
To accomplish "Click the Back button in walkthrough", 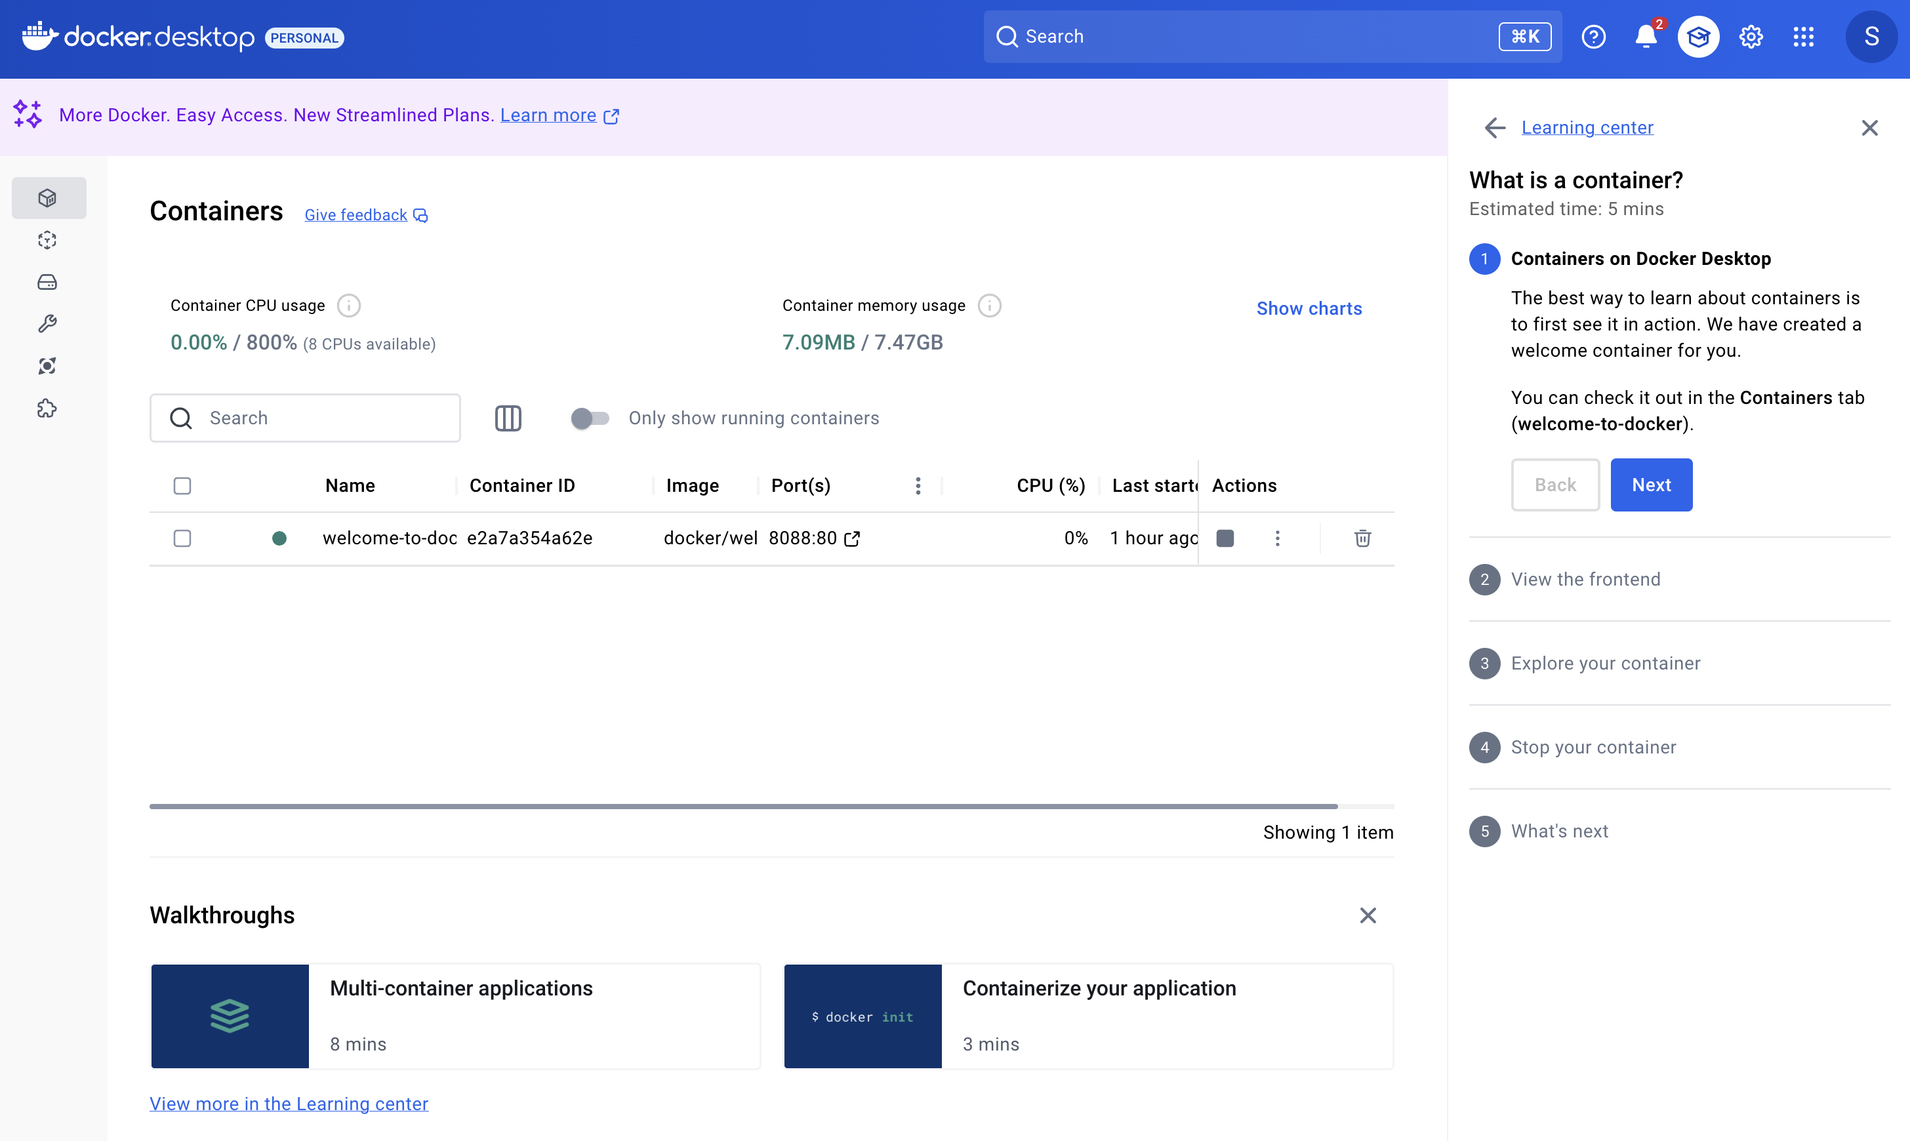I will click(x=1556, y=485).
